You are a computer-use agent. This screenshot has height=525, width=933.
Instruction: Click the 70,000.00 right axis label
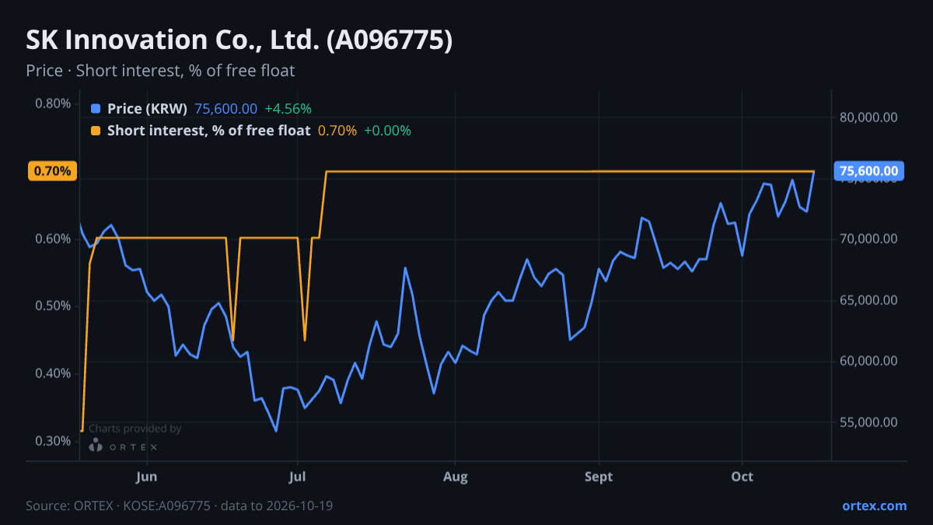[x=868, y=239]
